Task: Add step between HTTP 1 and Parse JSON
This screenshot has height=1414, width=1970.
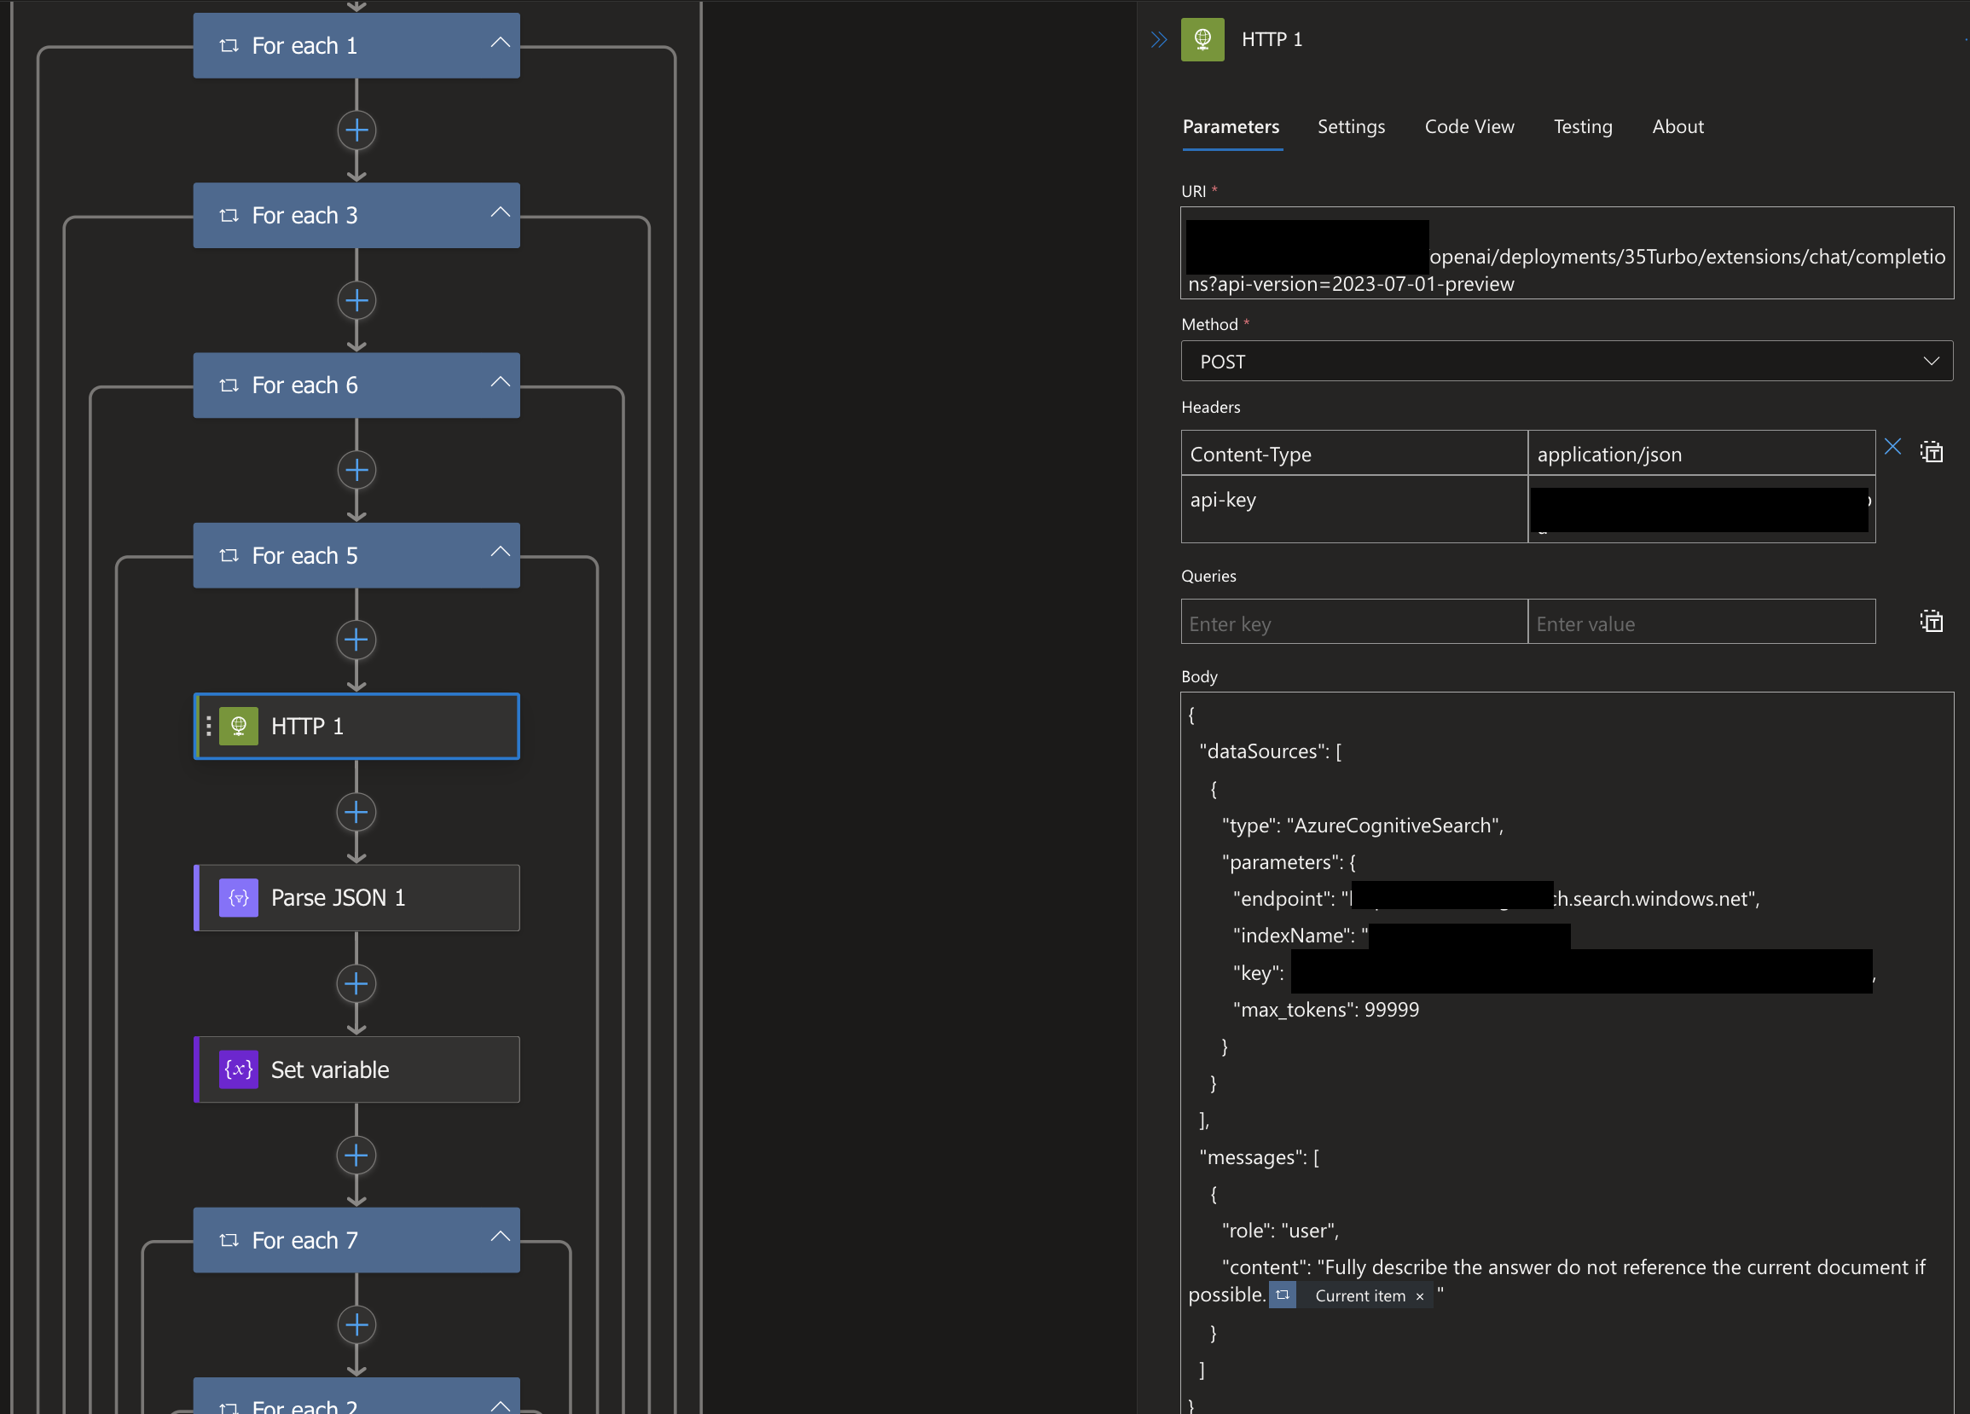Action: tap(356, 812)
